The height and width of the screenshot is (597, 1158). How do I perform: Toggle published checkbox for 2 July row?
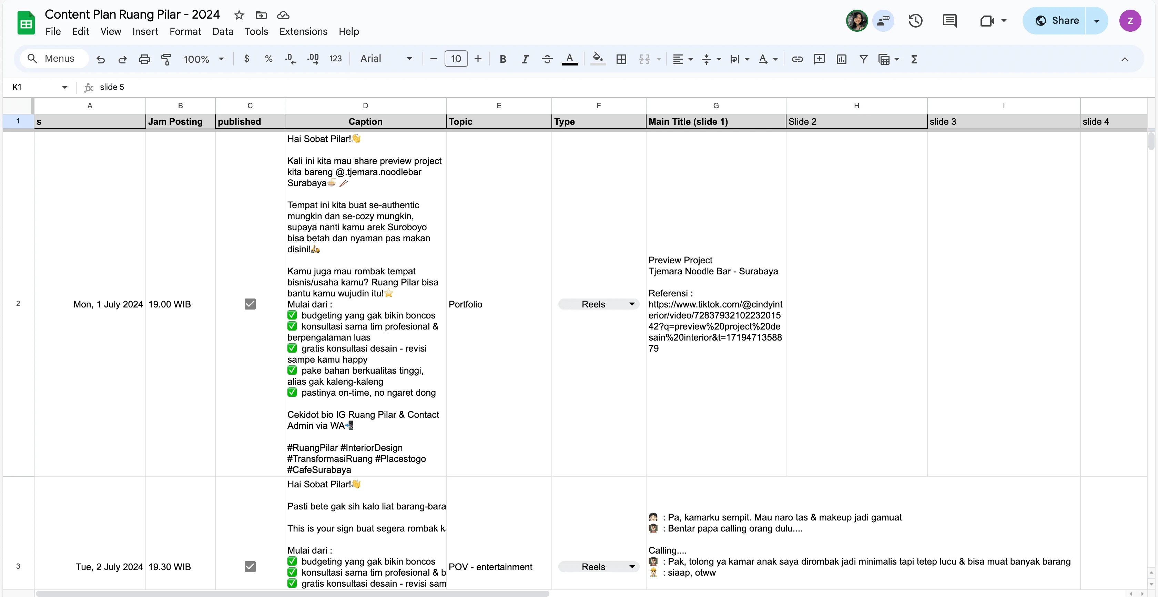point(250,566)
